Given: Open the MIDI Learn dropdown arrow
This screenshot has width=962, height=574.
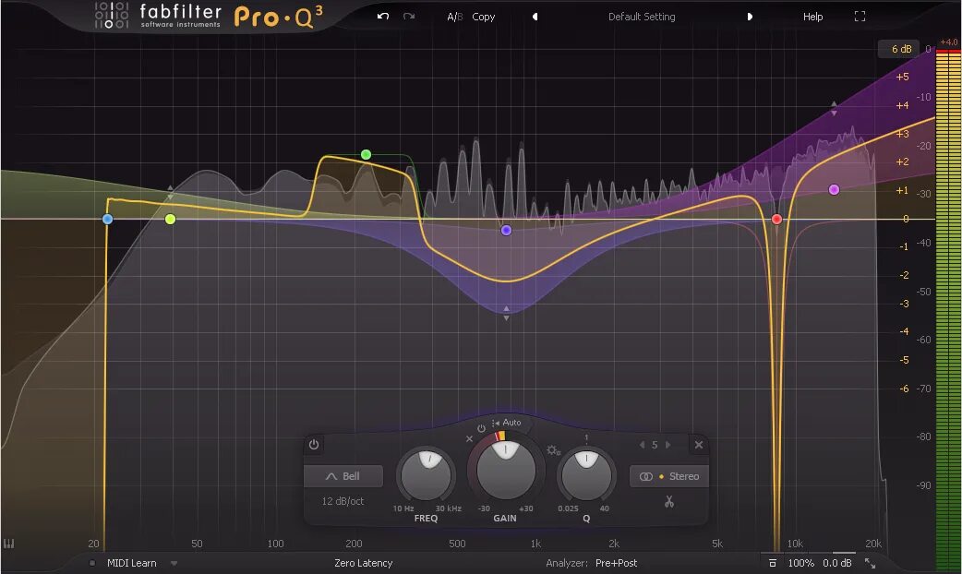Looking at the screenshot, I should click(x=174, y=563).
